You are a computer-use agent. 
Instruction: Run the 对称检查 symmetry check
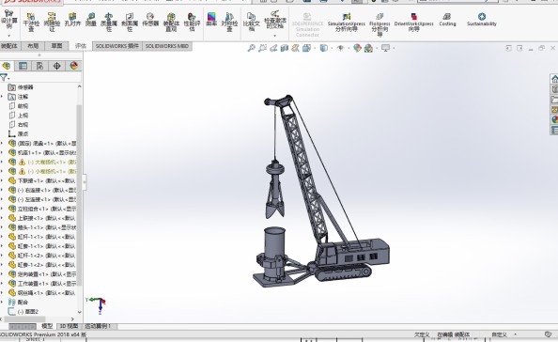click(x=229, y=22)
